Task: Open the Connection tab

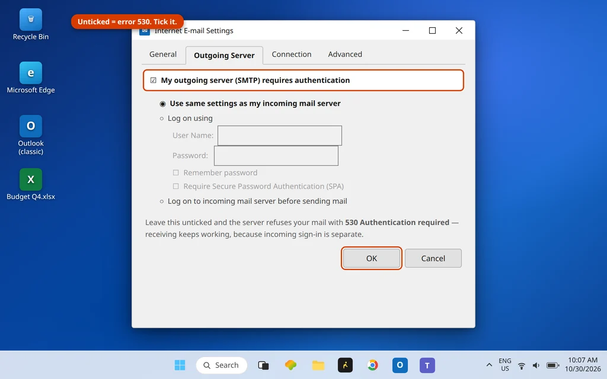Action: pos(292,54)
